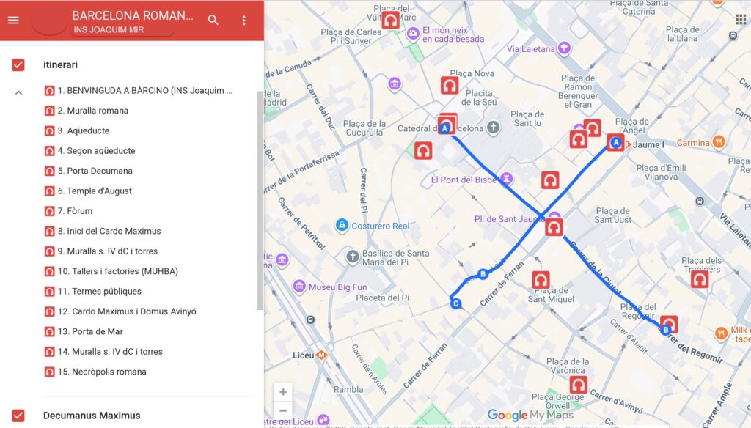The width and height of the screenshot is (751, 428).
Task: Zoom in with the plus button
Action: (x=283, y=392)
